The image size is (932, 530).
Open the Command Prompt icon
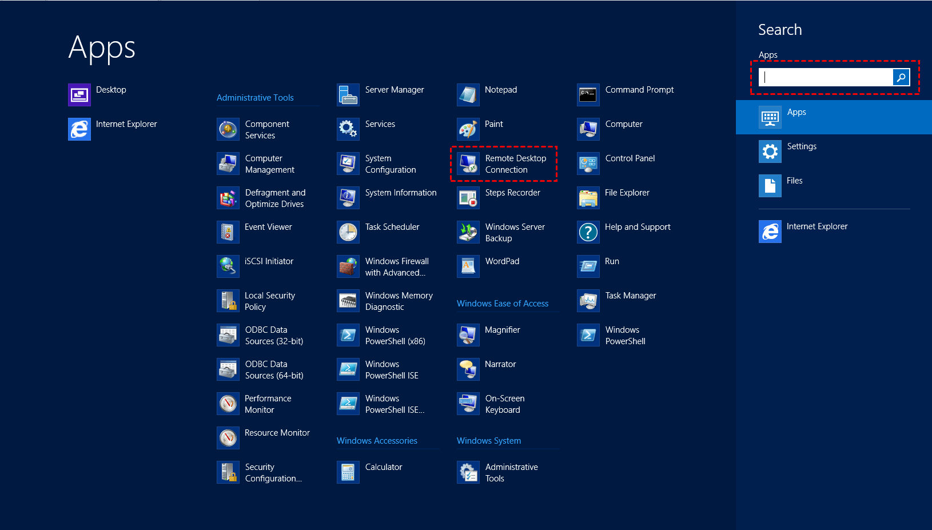pyautogui.click(x=588, y=95)
